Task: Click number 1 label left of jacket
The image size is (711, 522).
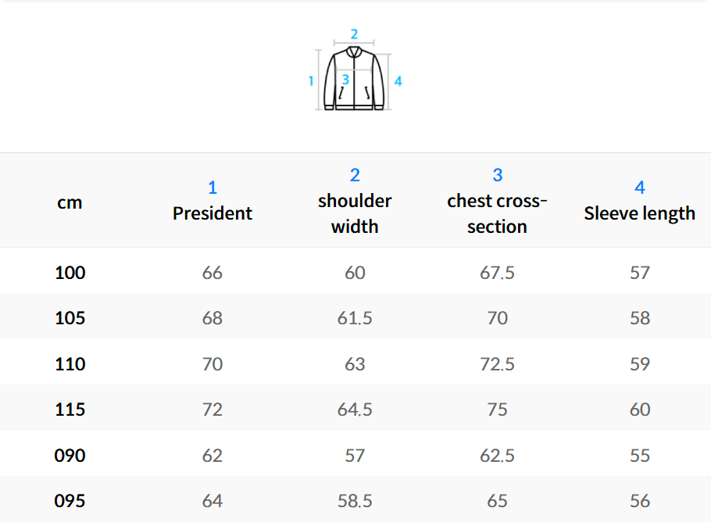Action: (x=311, y=80)
